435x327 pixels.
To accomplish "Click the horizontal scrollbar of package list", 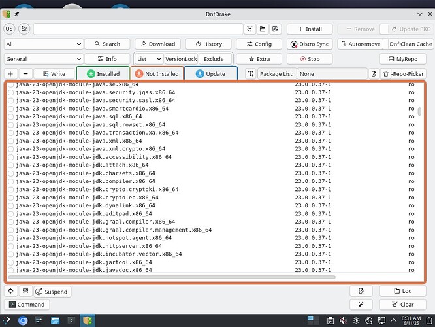I will click(x=172, y=277).
